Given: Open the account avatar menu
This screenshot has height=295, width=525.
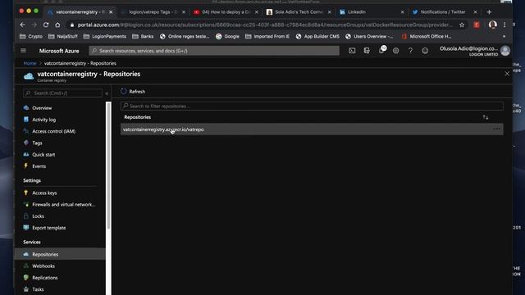Looking at the screenshot, I should tap(505, 51).
